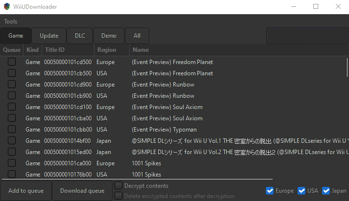Viewport: 349px width, 201px height.
Task: Select title ID 000500001014bf00
Action: click(x=67, y=141)
